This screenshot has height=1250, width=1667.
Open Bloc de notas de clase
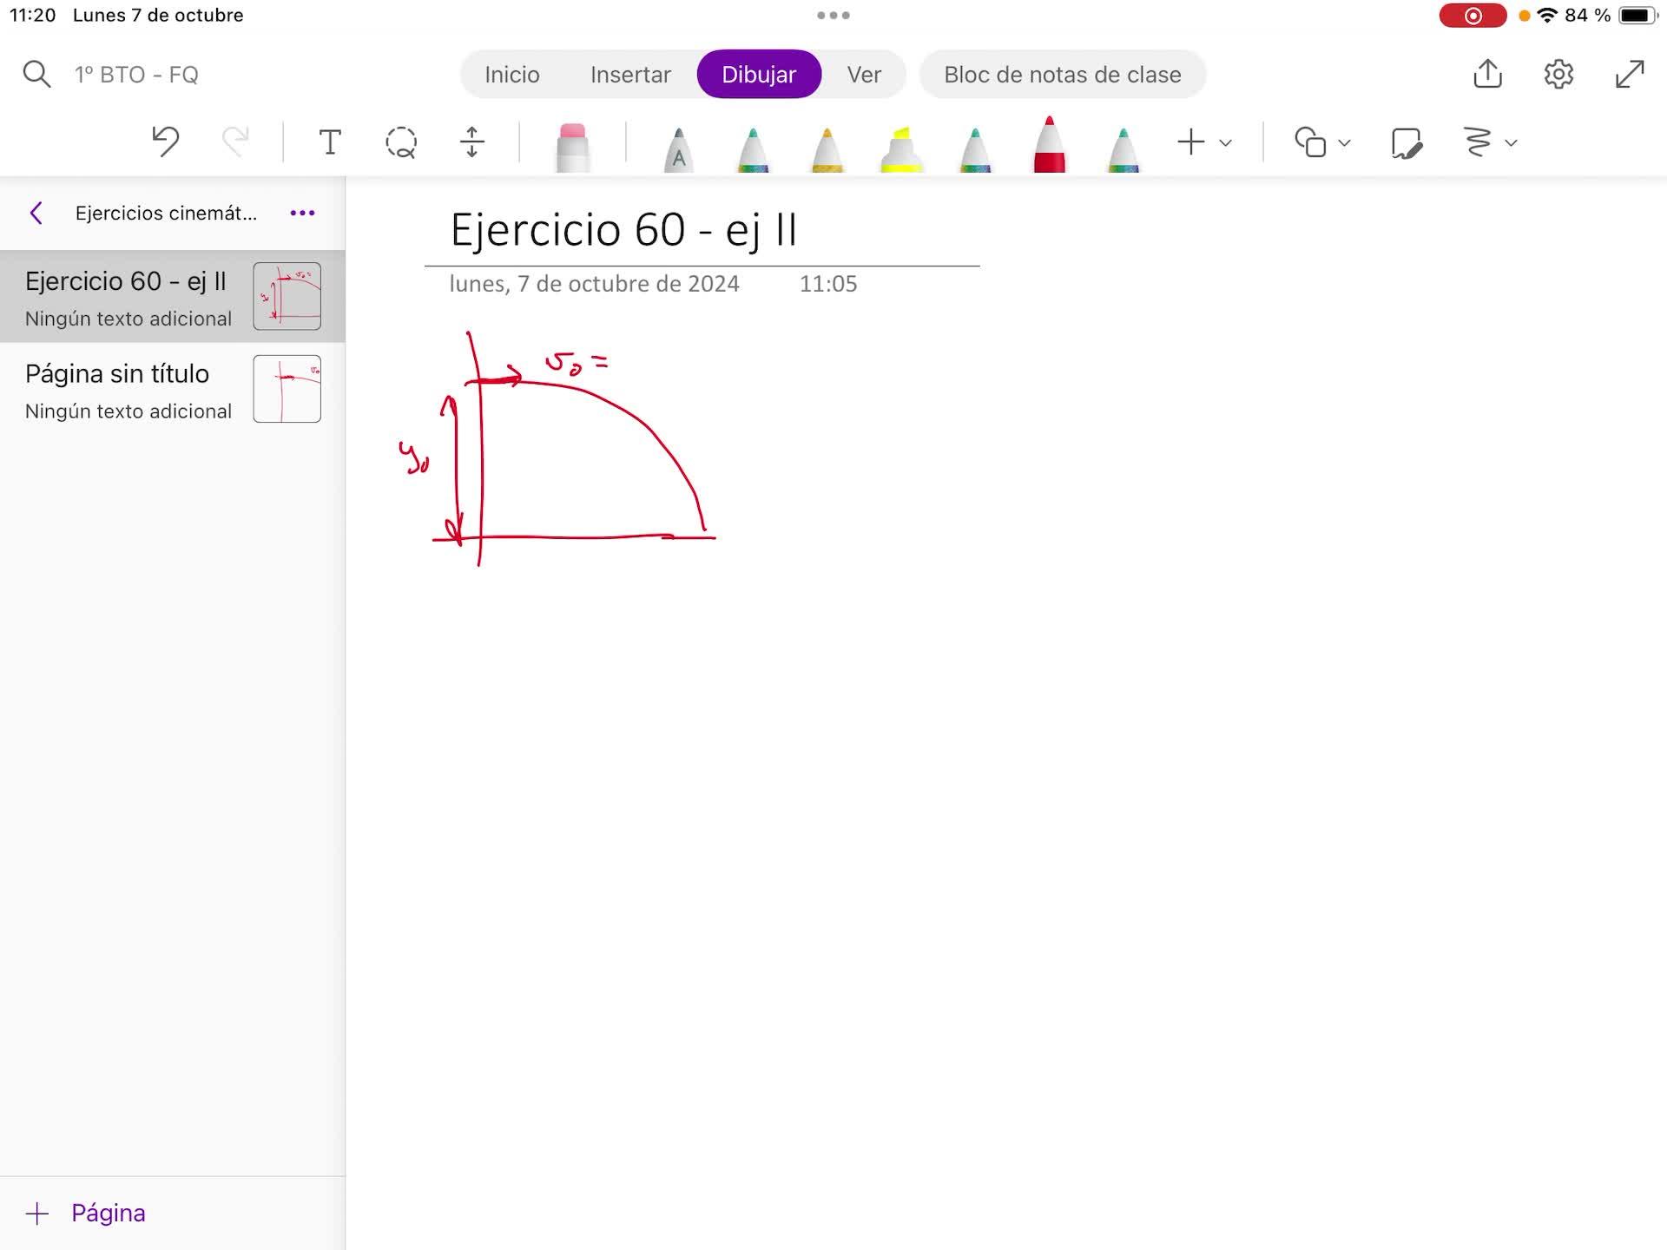tap(1062, 75)
